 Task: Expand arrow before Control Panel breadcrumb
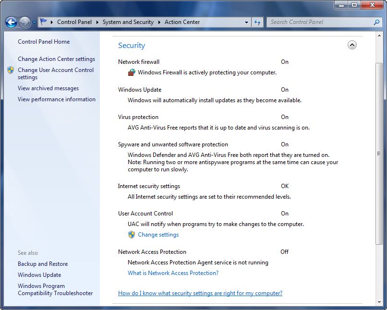tap(52, 22)
